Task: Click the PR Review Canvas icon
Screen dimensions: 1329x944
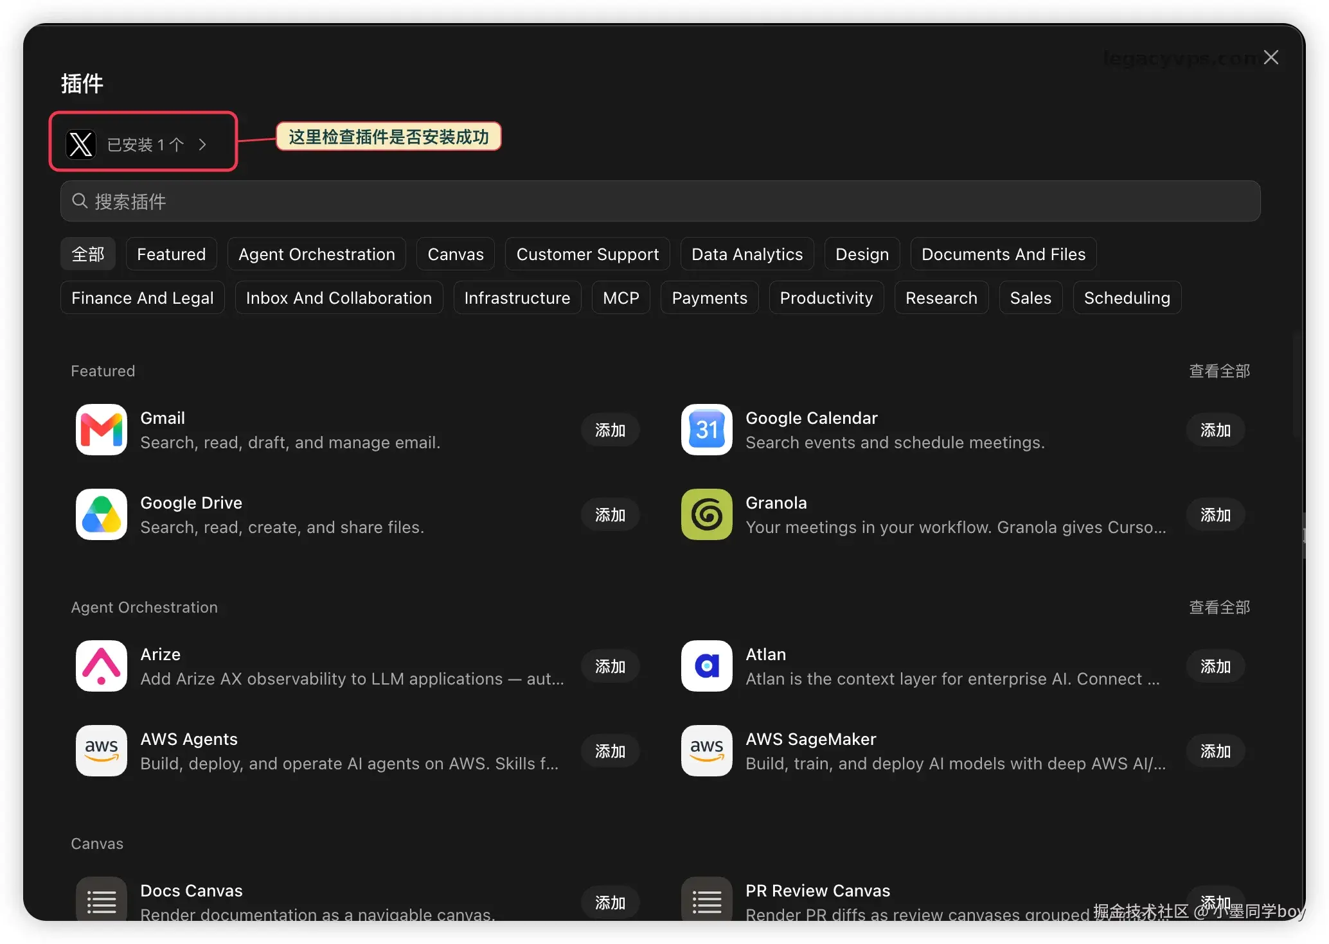Action: [707, 899]
